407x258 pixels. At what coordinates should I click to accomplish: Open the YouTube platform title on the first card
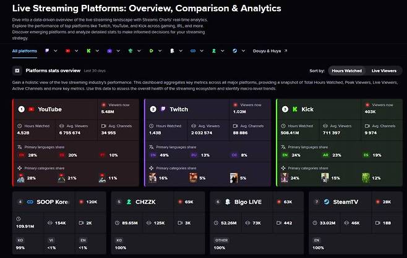point(50,109)
